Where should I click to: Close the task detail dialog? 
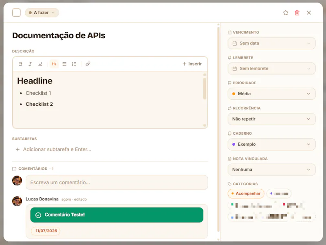(309, 13)
